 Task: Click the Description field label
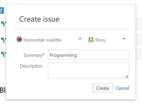coord(31,66)
